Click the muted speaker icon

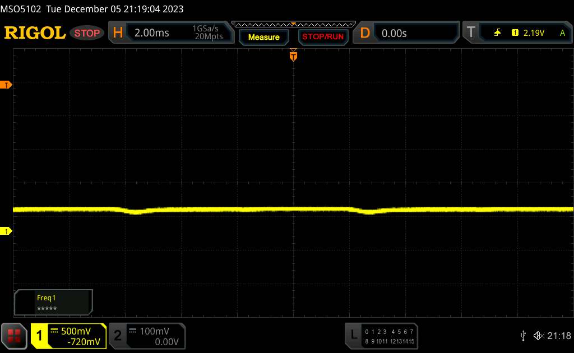coord(539,336)
